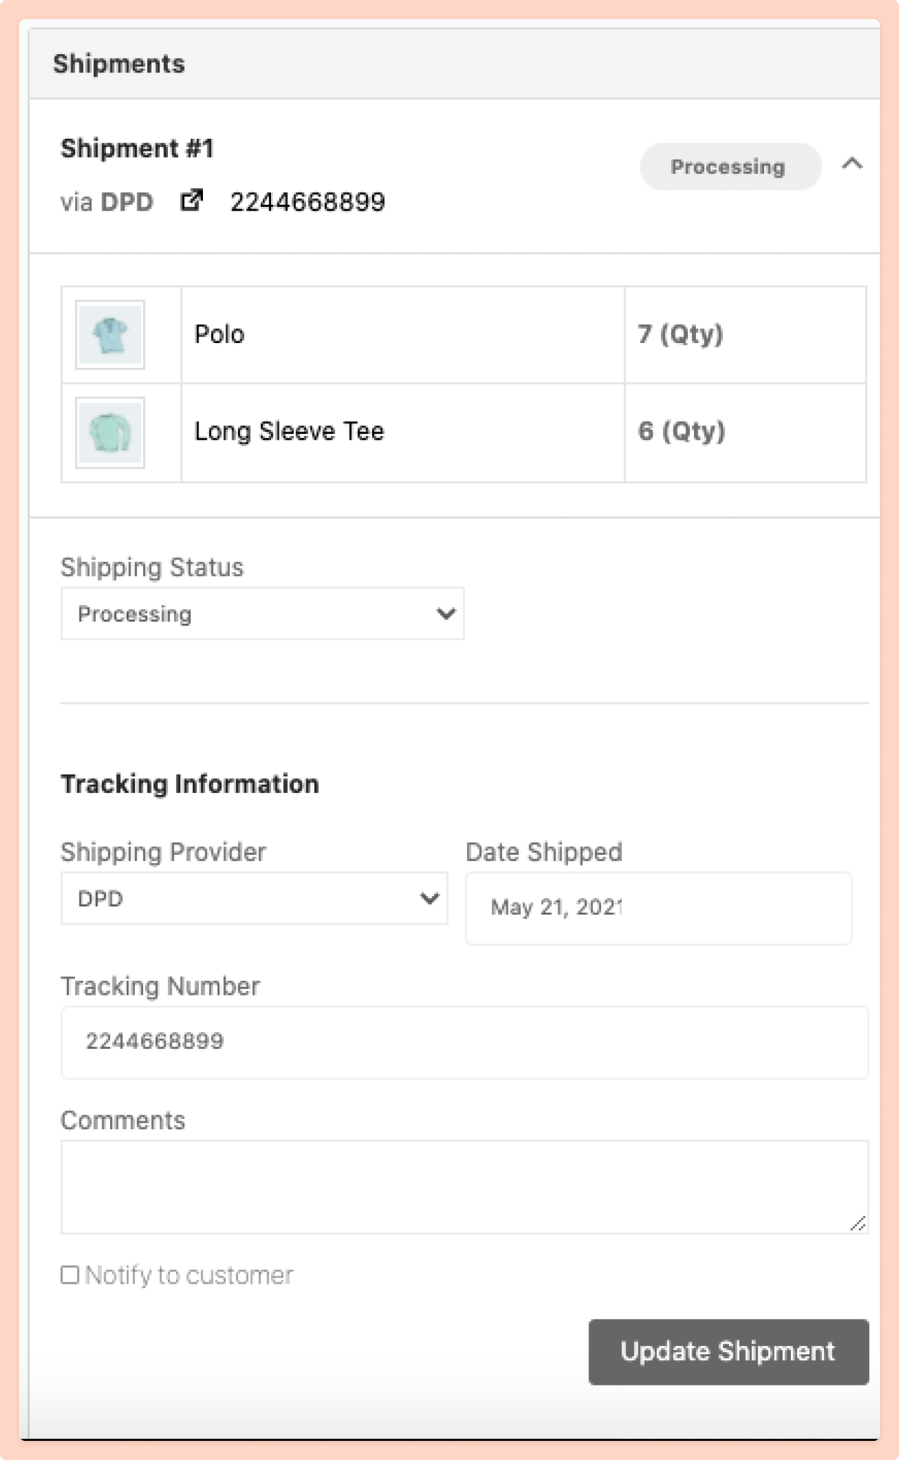Viewport: 899px width, 1460px height.
Task: Open tracking link via the external link icon
Action: (192, 201)
